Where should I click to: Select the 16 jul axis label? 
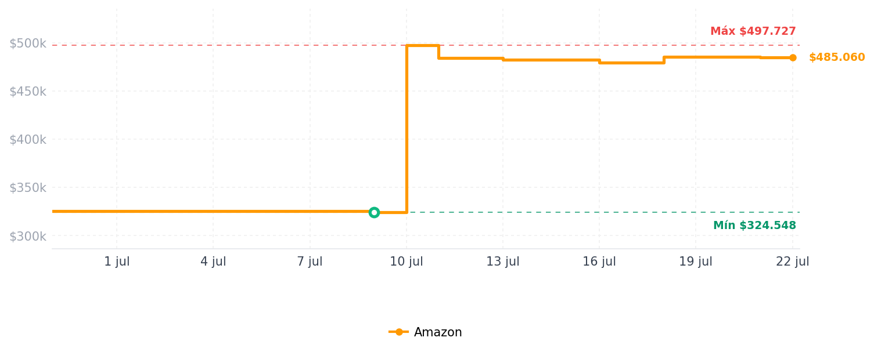599,262
